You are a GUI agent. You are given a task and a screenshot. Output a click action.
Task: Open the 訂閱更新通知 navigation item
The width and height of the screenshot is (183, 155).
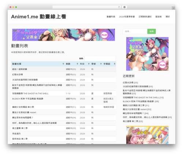145,17
